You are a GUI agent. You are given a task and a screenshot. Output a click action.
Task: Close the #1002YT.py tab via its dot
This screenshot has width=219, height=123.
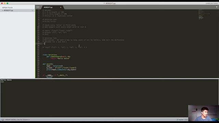click(x=61, y=8)
